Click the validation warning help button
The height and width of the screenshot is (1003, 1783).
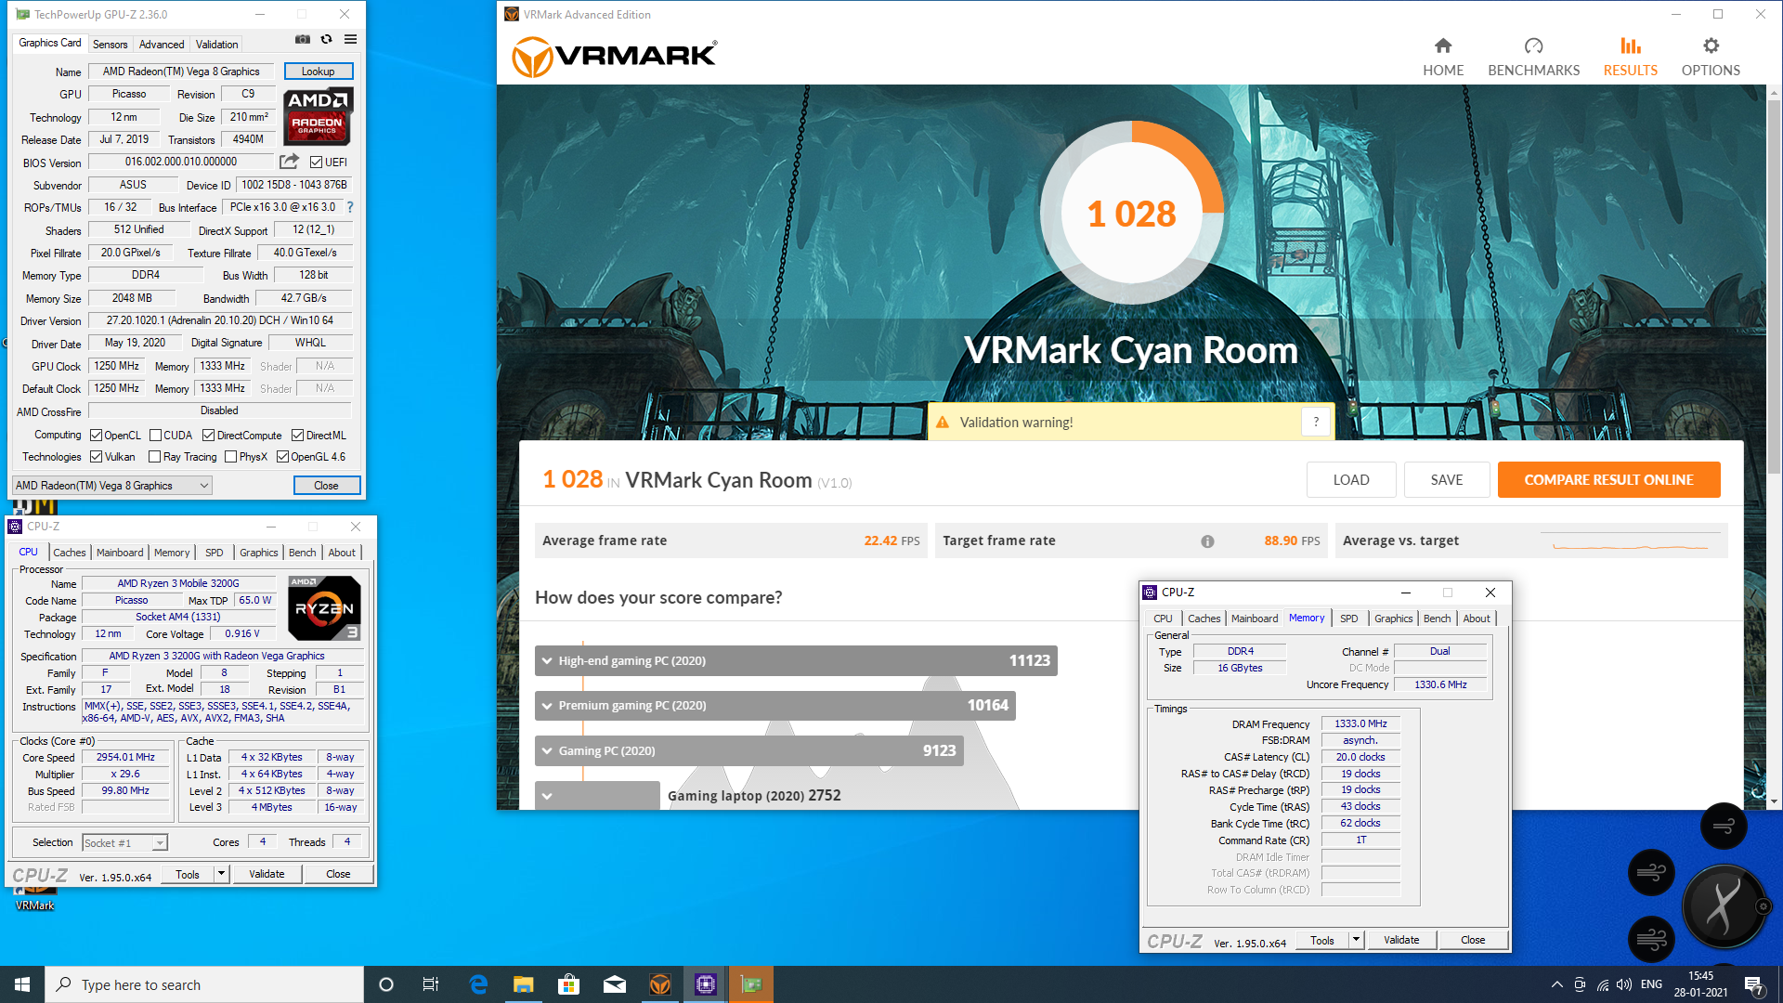click(1316, 422)
